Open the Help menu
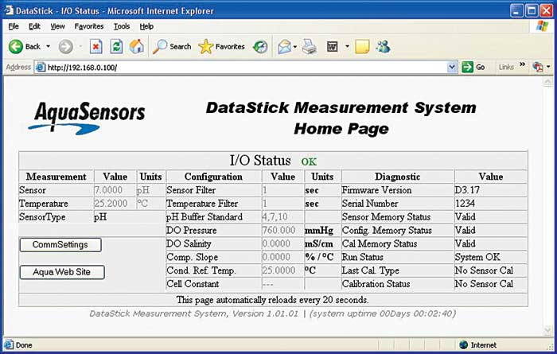This screenshot has height=354, width=557. 146,26
